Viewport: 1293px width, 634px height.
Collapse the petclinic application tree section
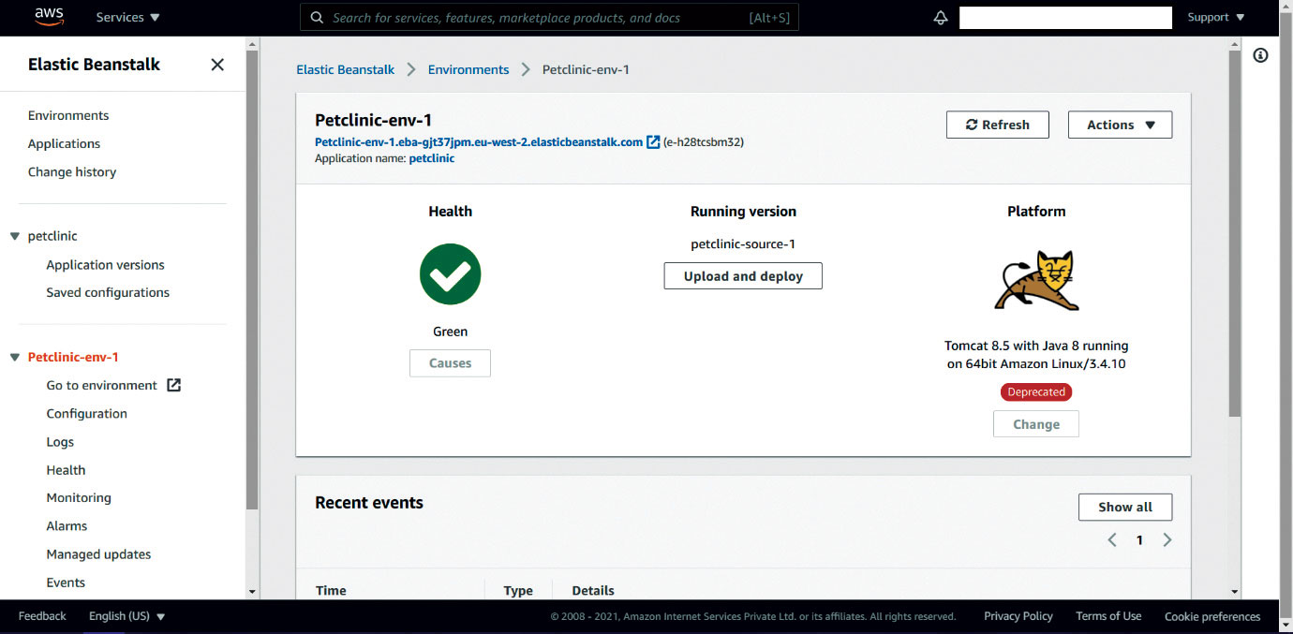pyautogui.click(x=15, y=236)
